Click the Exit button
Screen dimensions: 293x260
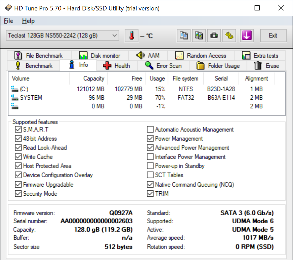(273, 35)
